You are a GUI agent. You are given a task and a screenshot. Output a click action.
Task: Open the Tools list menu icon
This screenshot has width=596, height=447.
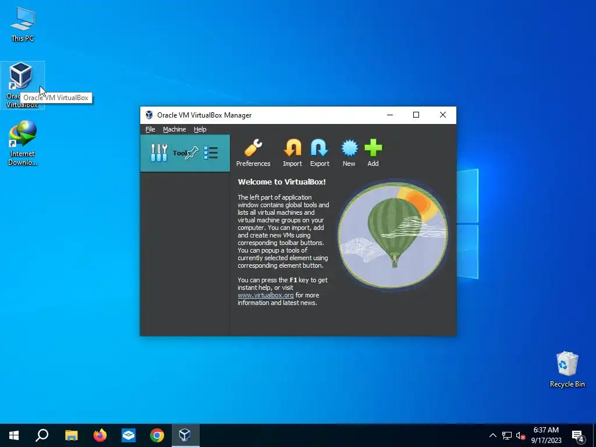click(x=211, y=153)
